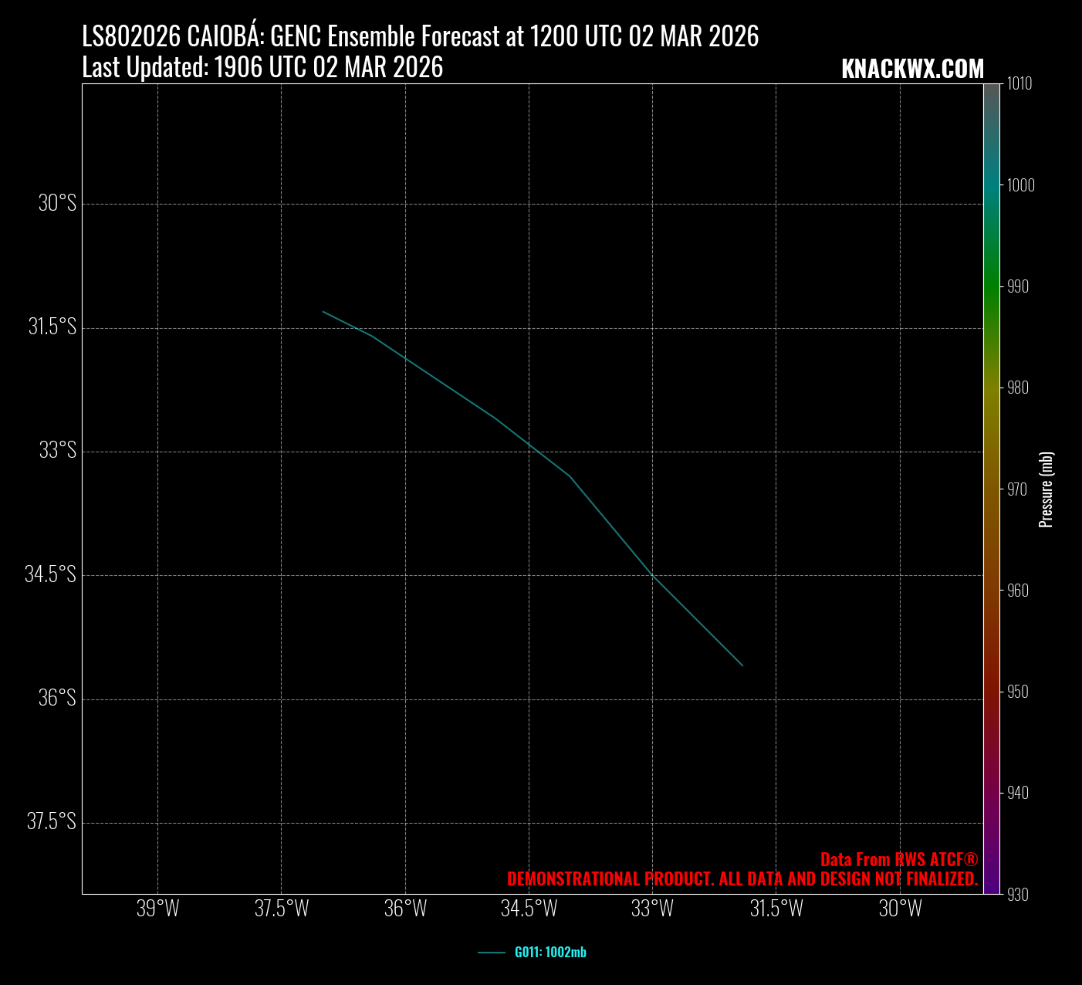Click the 33°W longitude axis label

pos(652,909)
